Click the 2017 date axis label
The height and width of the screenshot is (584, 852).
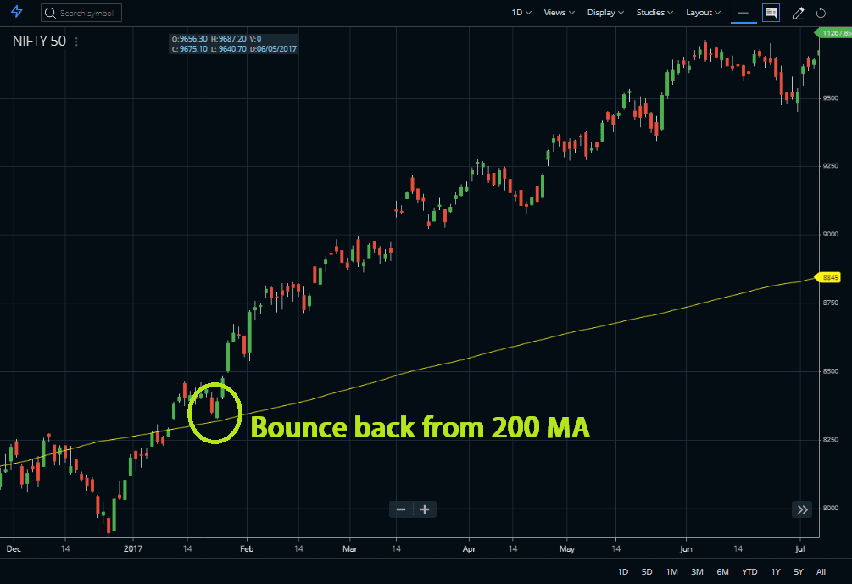[x=132, y=548]
